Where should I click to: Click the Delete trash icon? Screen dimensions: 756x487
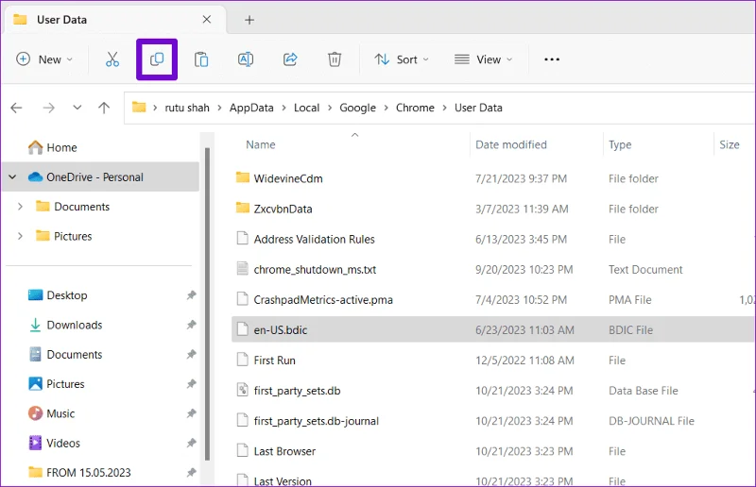pos(335,59)
